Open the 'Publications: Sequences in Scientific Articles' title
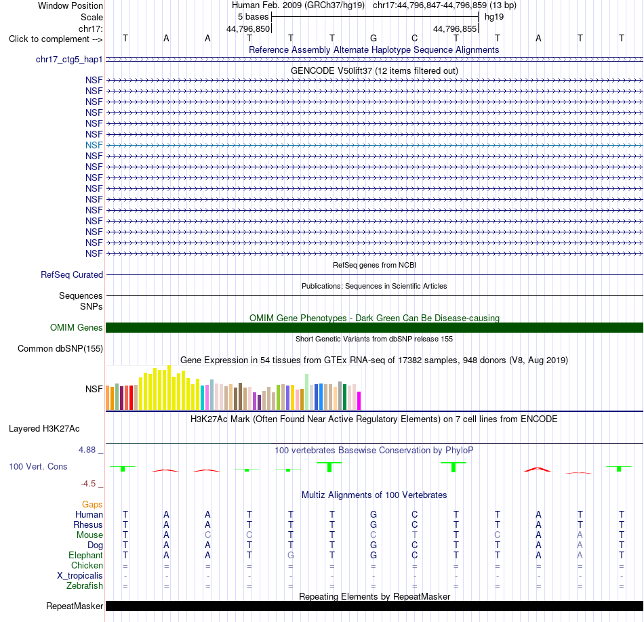This screenshot has width=644, height=622. pos(374,286)
